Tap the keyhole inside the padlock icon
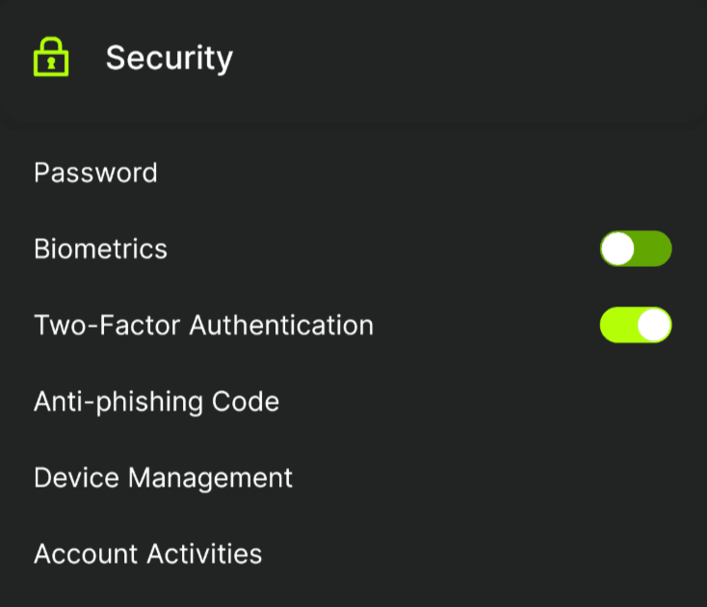The image size is (707, 607). [51, 63]
